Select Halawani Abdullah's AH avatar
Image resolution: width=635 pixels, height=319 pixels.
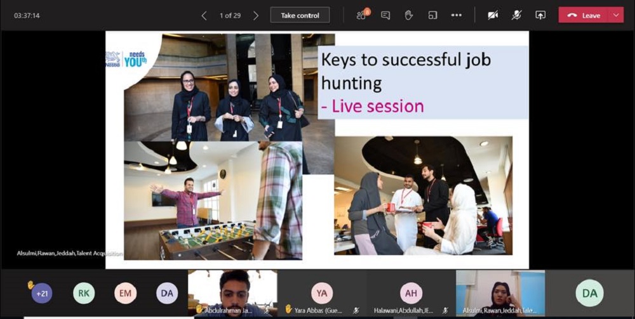pyautogui.click(x=411, y=293)
